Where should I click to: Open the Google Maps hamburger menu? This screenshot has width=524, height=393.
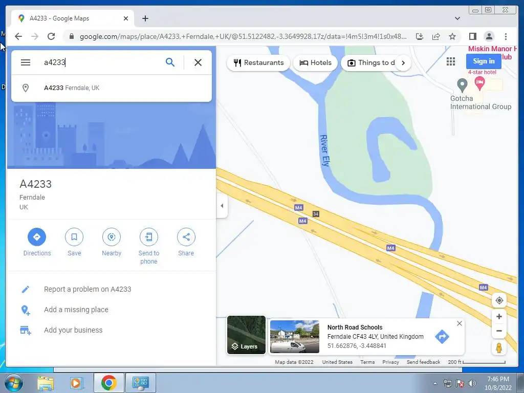(x=26, y=62)
